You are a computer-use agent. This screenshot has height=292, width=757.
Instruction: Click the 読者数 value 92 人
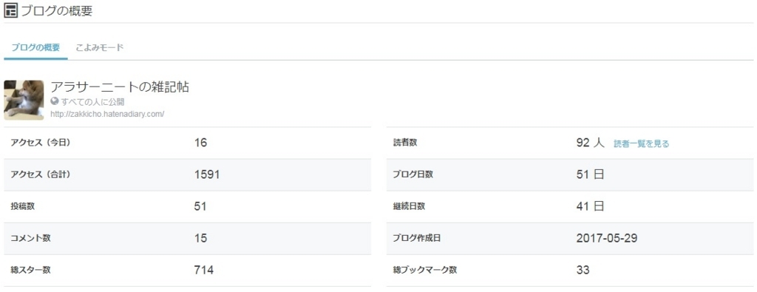[590, 143]
